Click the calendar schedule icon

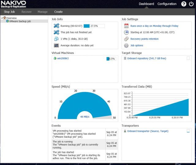[126, 26]
